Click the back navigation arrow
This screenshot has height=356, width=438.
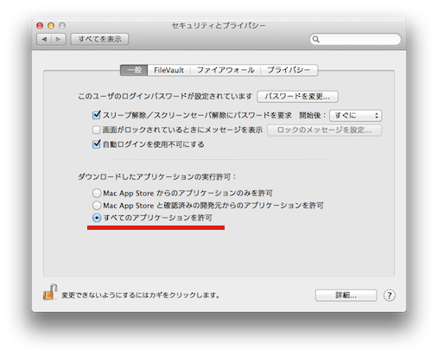point(44,39)
